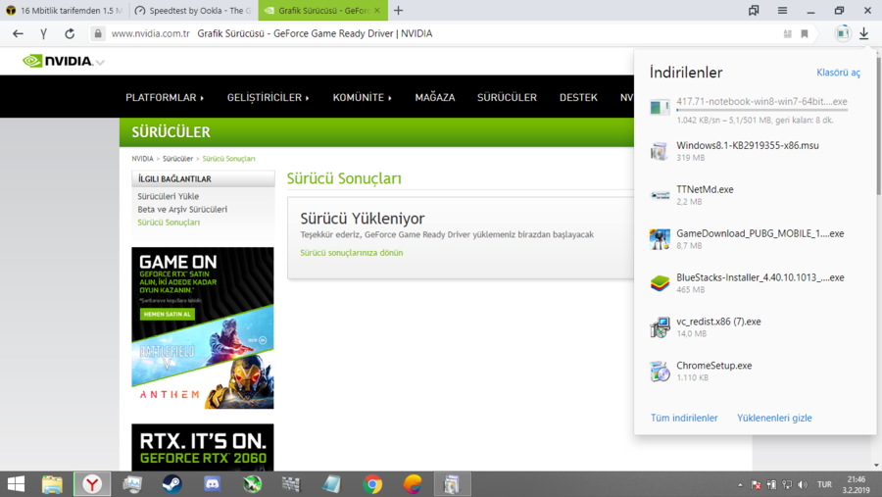882x497 pixels.
Task: Open a new tab with plus button
Action: click(398, 10)
